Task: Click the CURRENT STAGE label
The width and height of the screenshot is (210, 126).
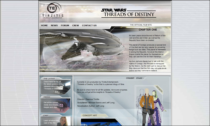Action: 135,78
